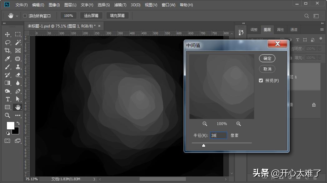Open the 滤镜(T) menu
Image resolution: width=327 pixels, height=183 pixels.
(x=120, y=5)
